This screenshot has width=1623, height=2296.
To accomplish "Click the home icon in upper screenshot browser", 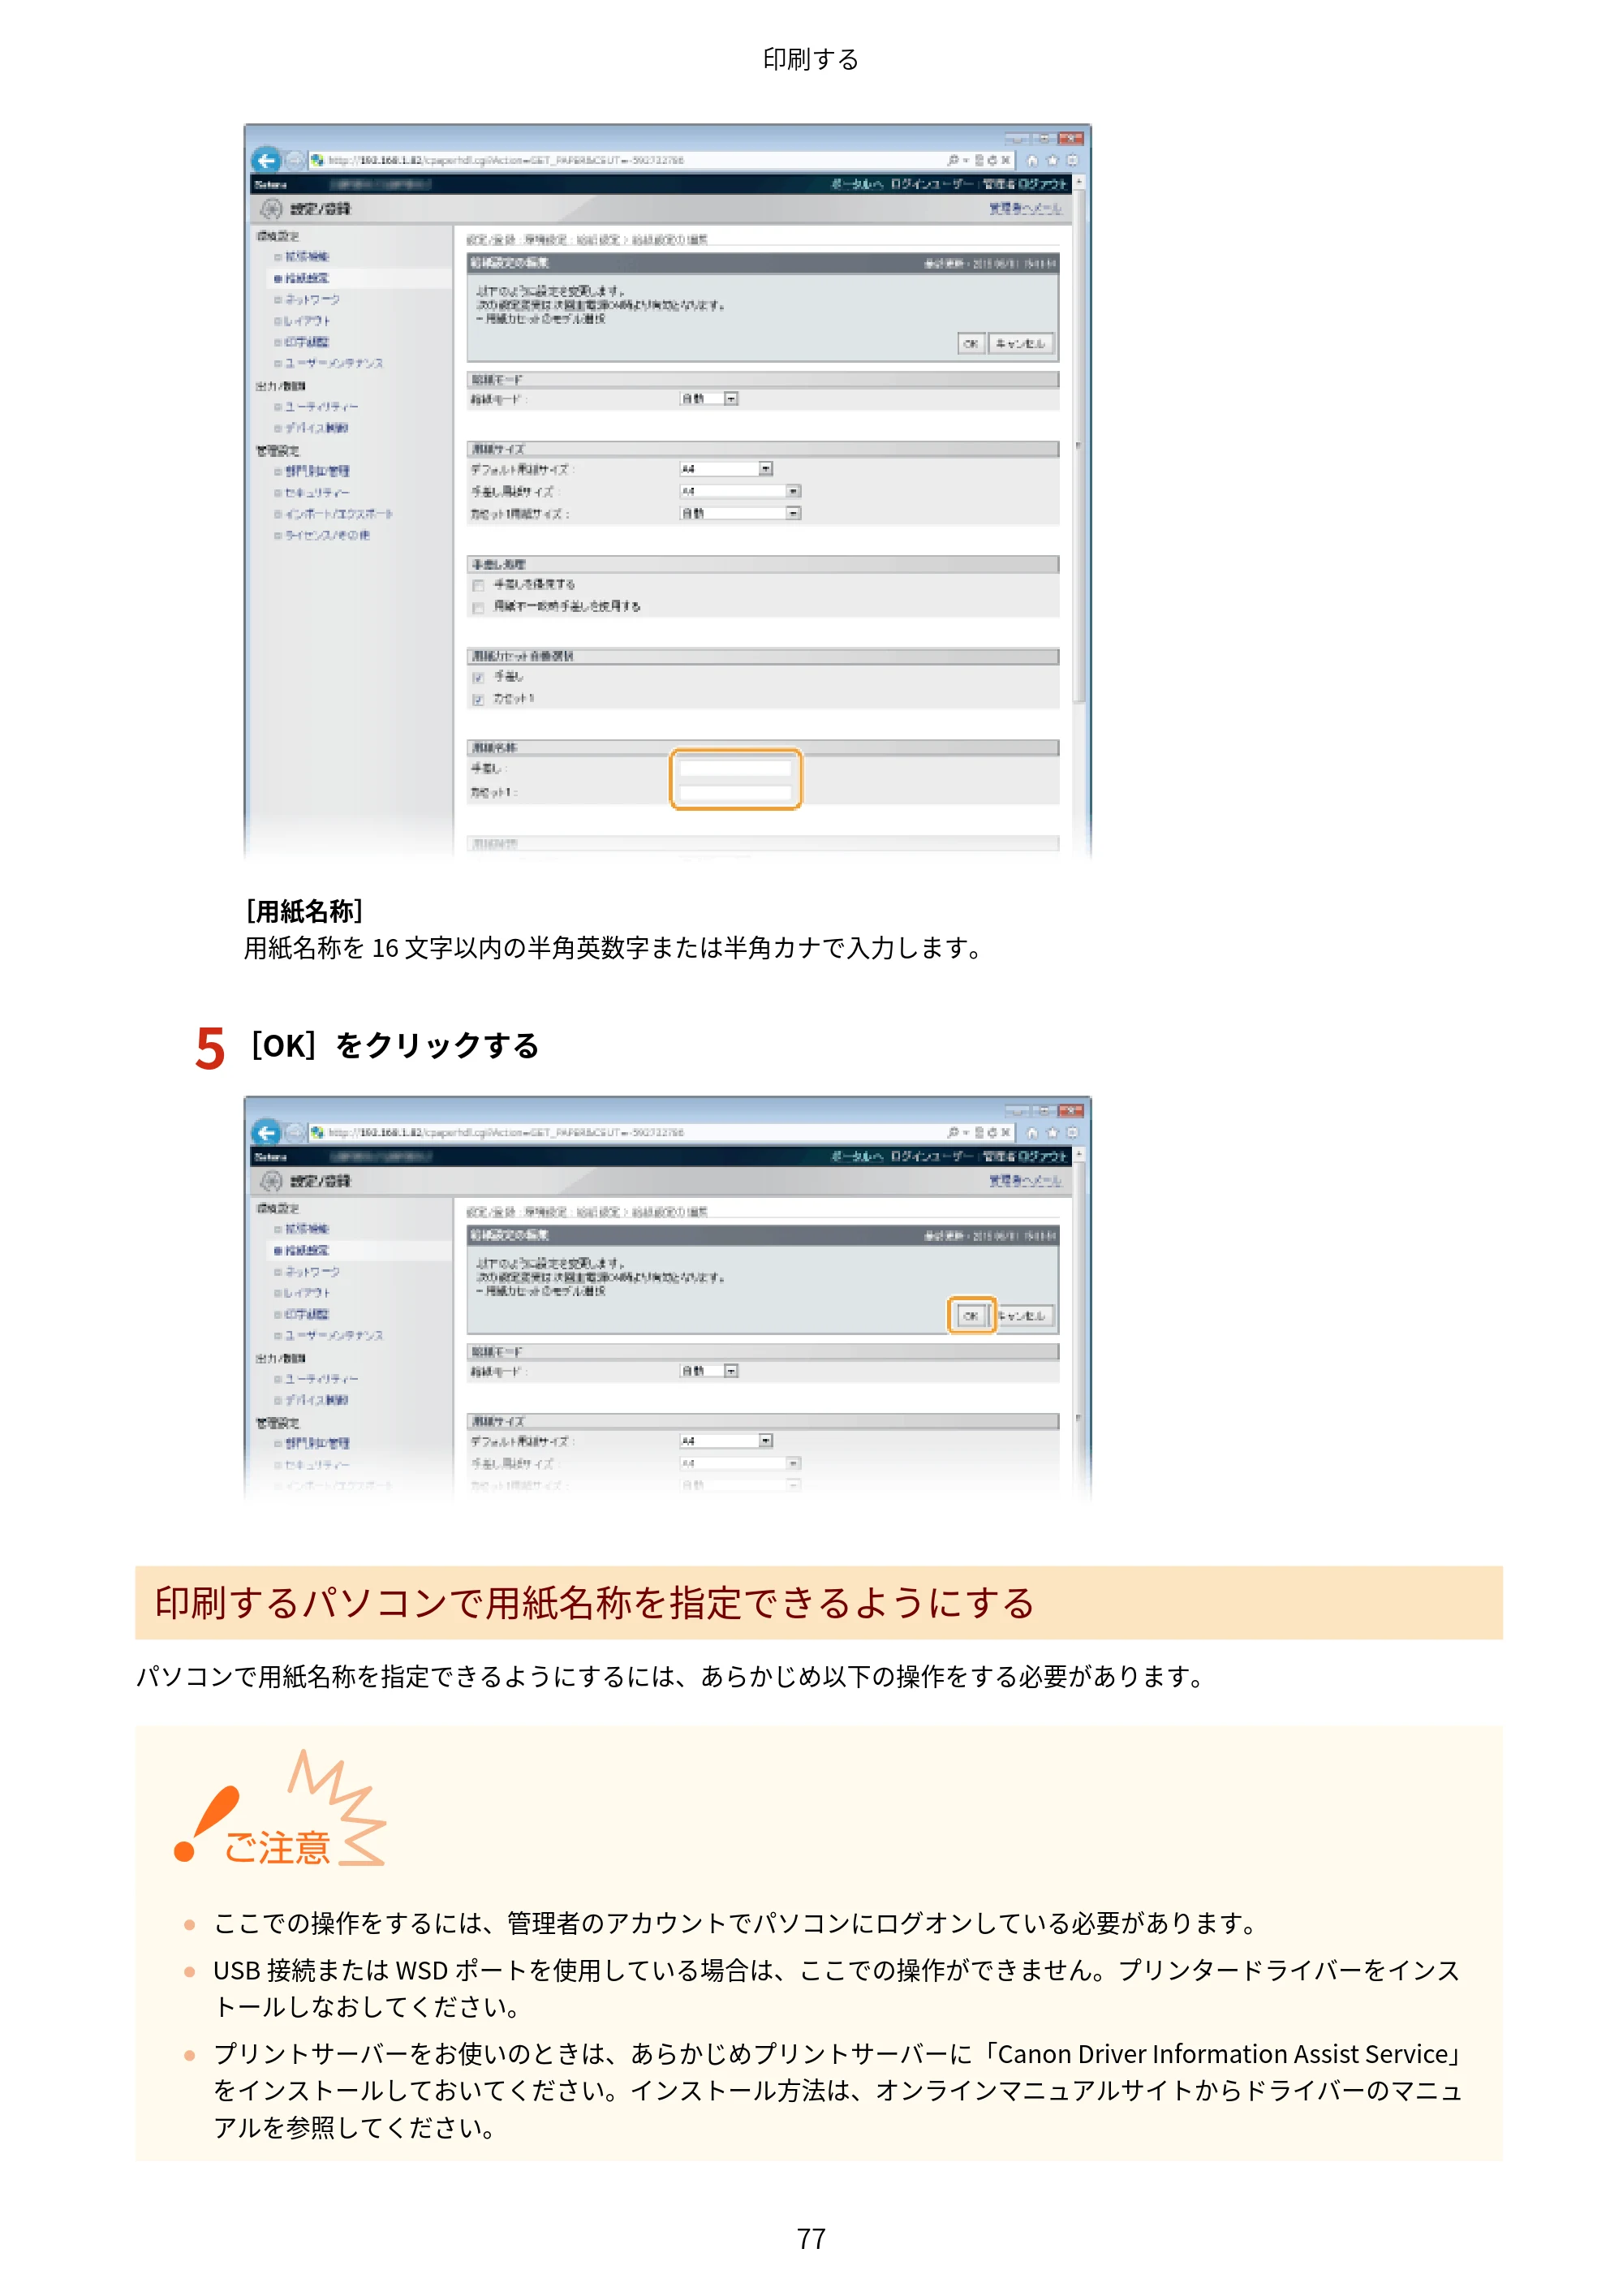I will [1032, 160].
